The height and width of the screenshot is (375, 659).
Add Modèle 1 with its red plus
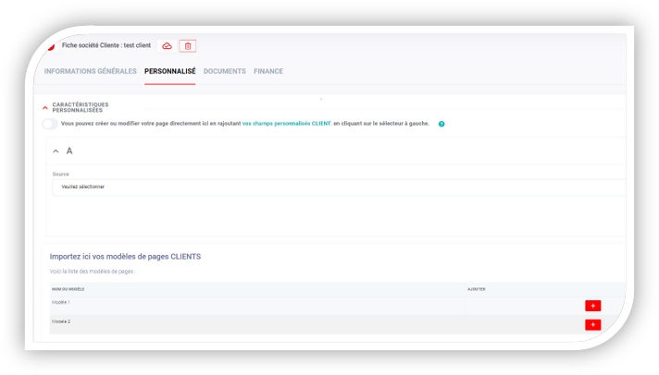(592, 306)
